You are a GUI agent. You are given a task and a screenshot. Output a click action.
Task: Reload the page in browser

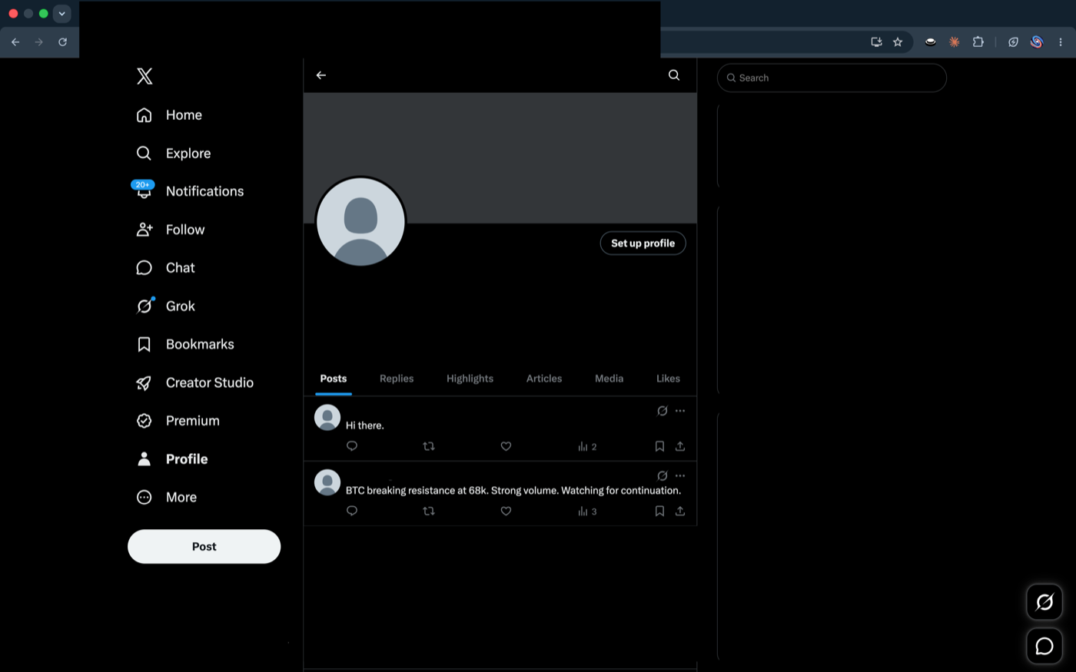(63, 42)
